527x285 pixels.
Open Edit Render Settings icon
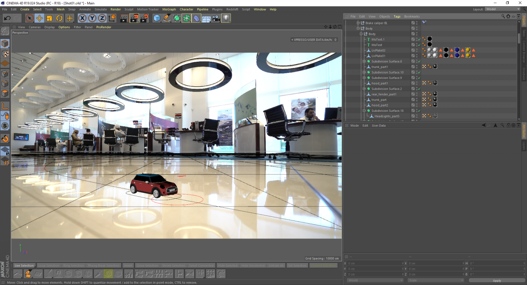pyautogui.click(x=144, y=18)
